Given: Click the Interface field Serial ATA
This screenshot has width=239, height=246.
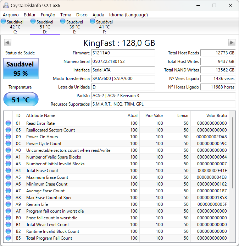Looking at the screenshot, I should [x=123, y=70].
